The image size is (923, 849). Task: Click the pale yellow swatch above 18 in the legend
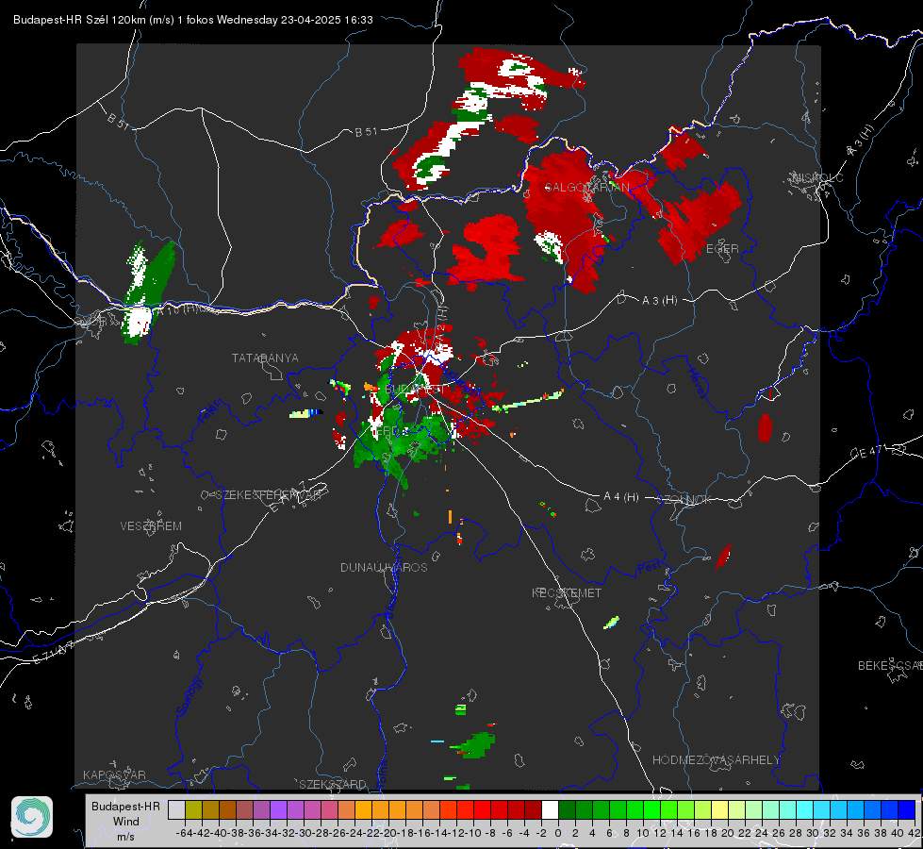[x=719, y=809]
